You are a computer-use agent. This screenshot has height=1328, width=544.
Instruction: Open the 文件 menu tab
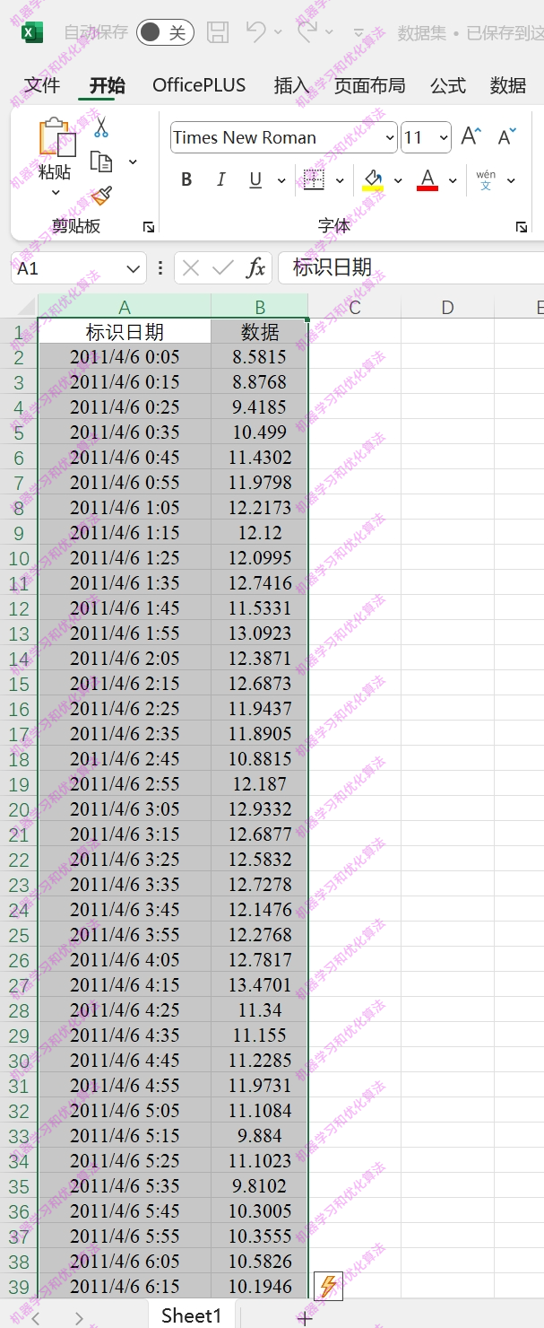click(42, 85)
